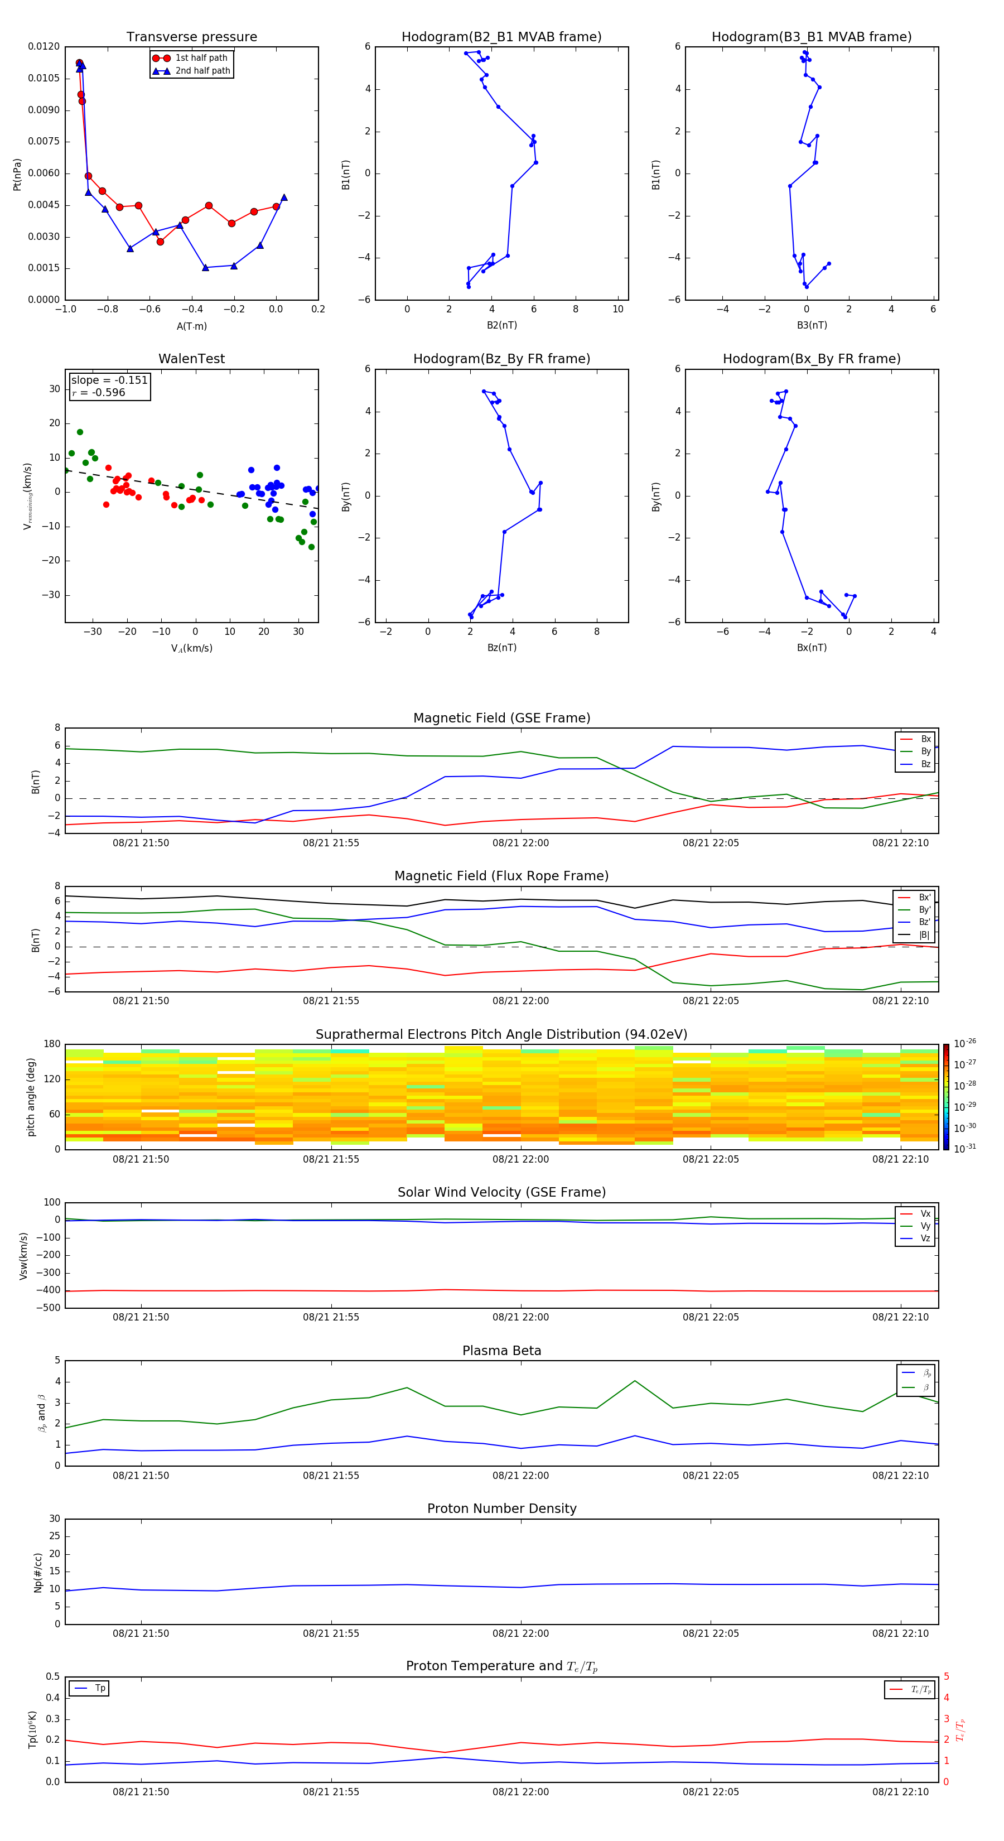Click the 'Transverse pressure' plot title
1004x1841 pixels.
coord(191,37)
